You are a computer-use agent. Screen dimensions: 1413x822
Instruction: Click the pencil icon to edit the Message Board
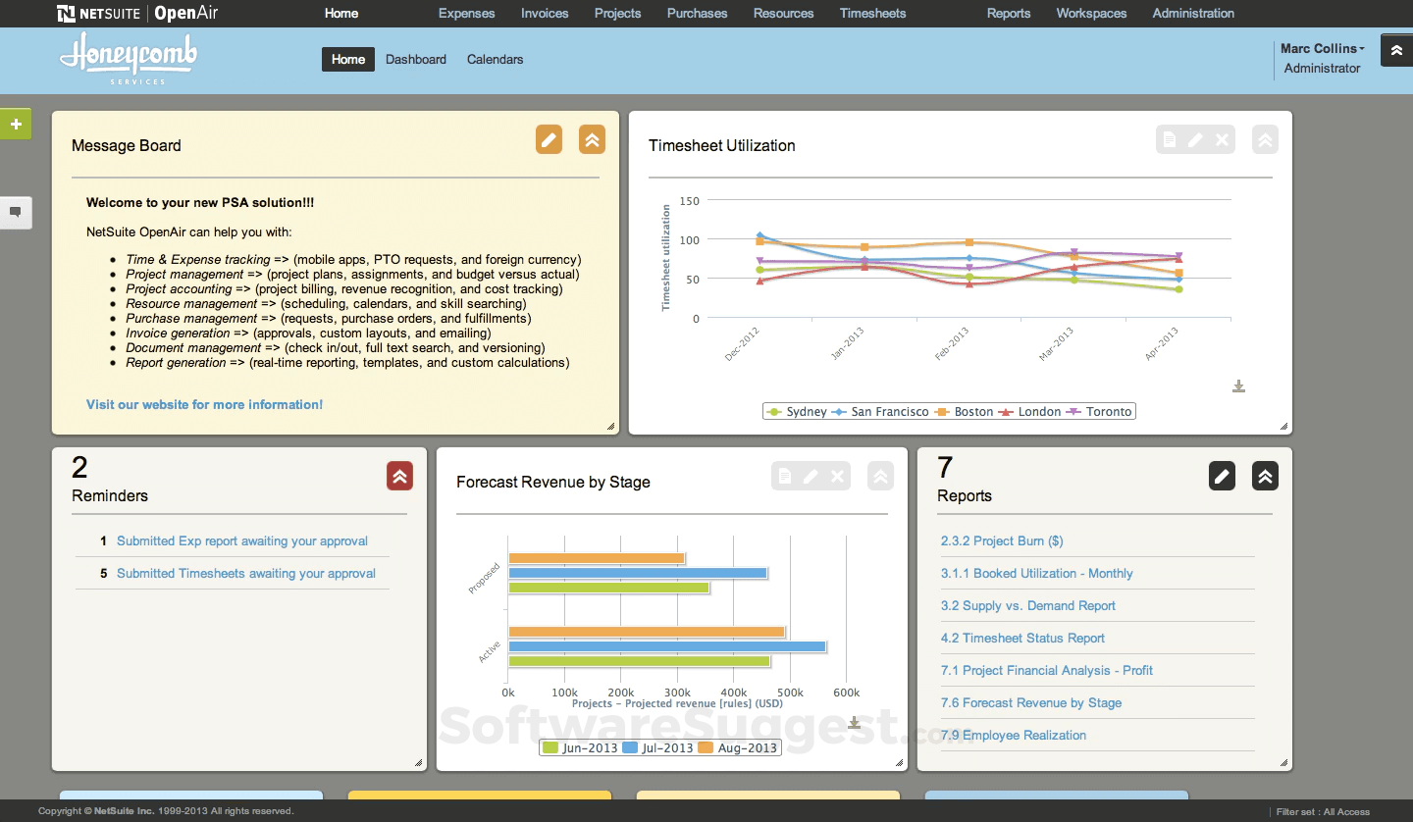click(549, 139)
